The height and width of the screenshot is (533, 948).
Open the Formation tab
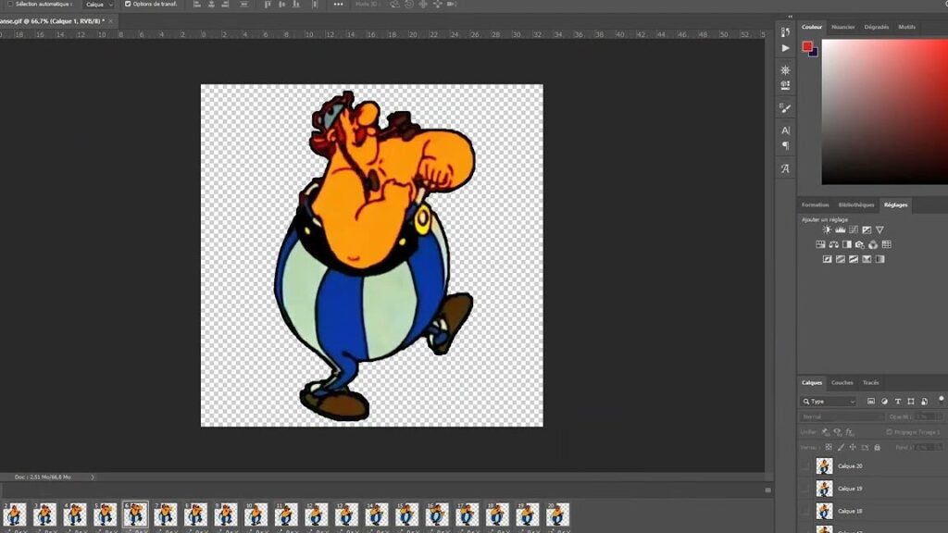click(x=815, y=205)
